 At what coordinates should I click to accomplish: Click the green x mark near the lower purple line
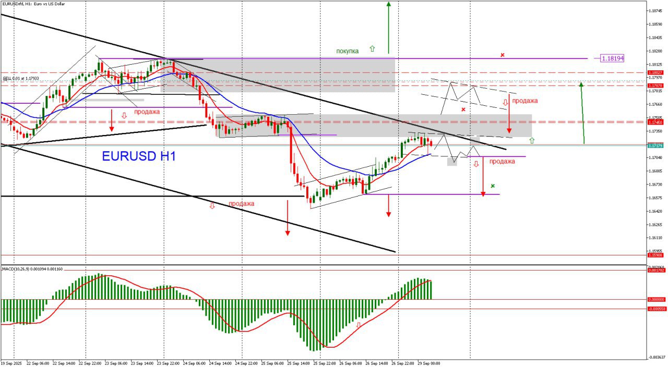[493, 186]
